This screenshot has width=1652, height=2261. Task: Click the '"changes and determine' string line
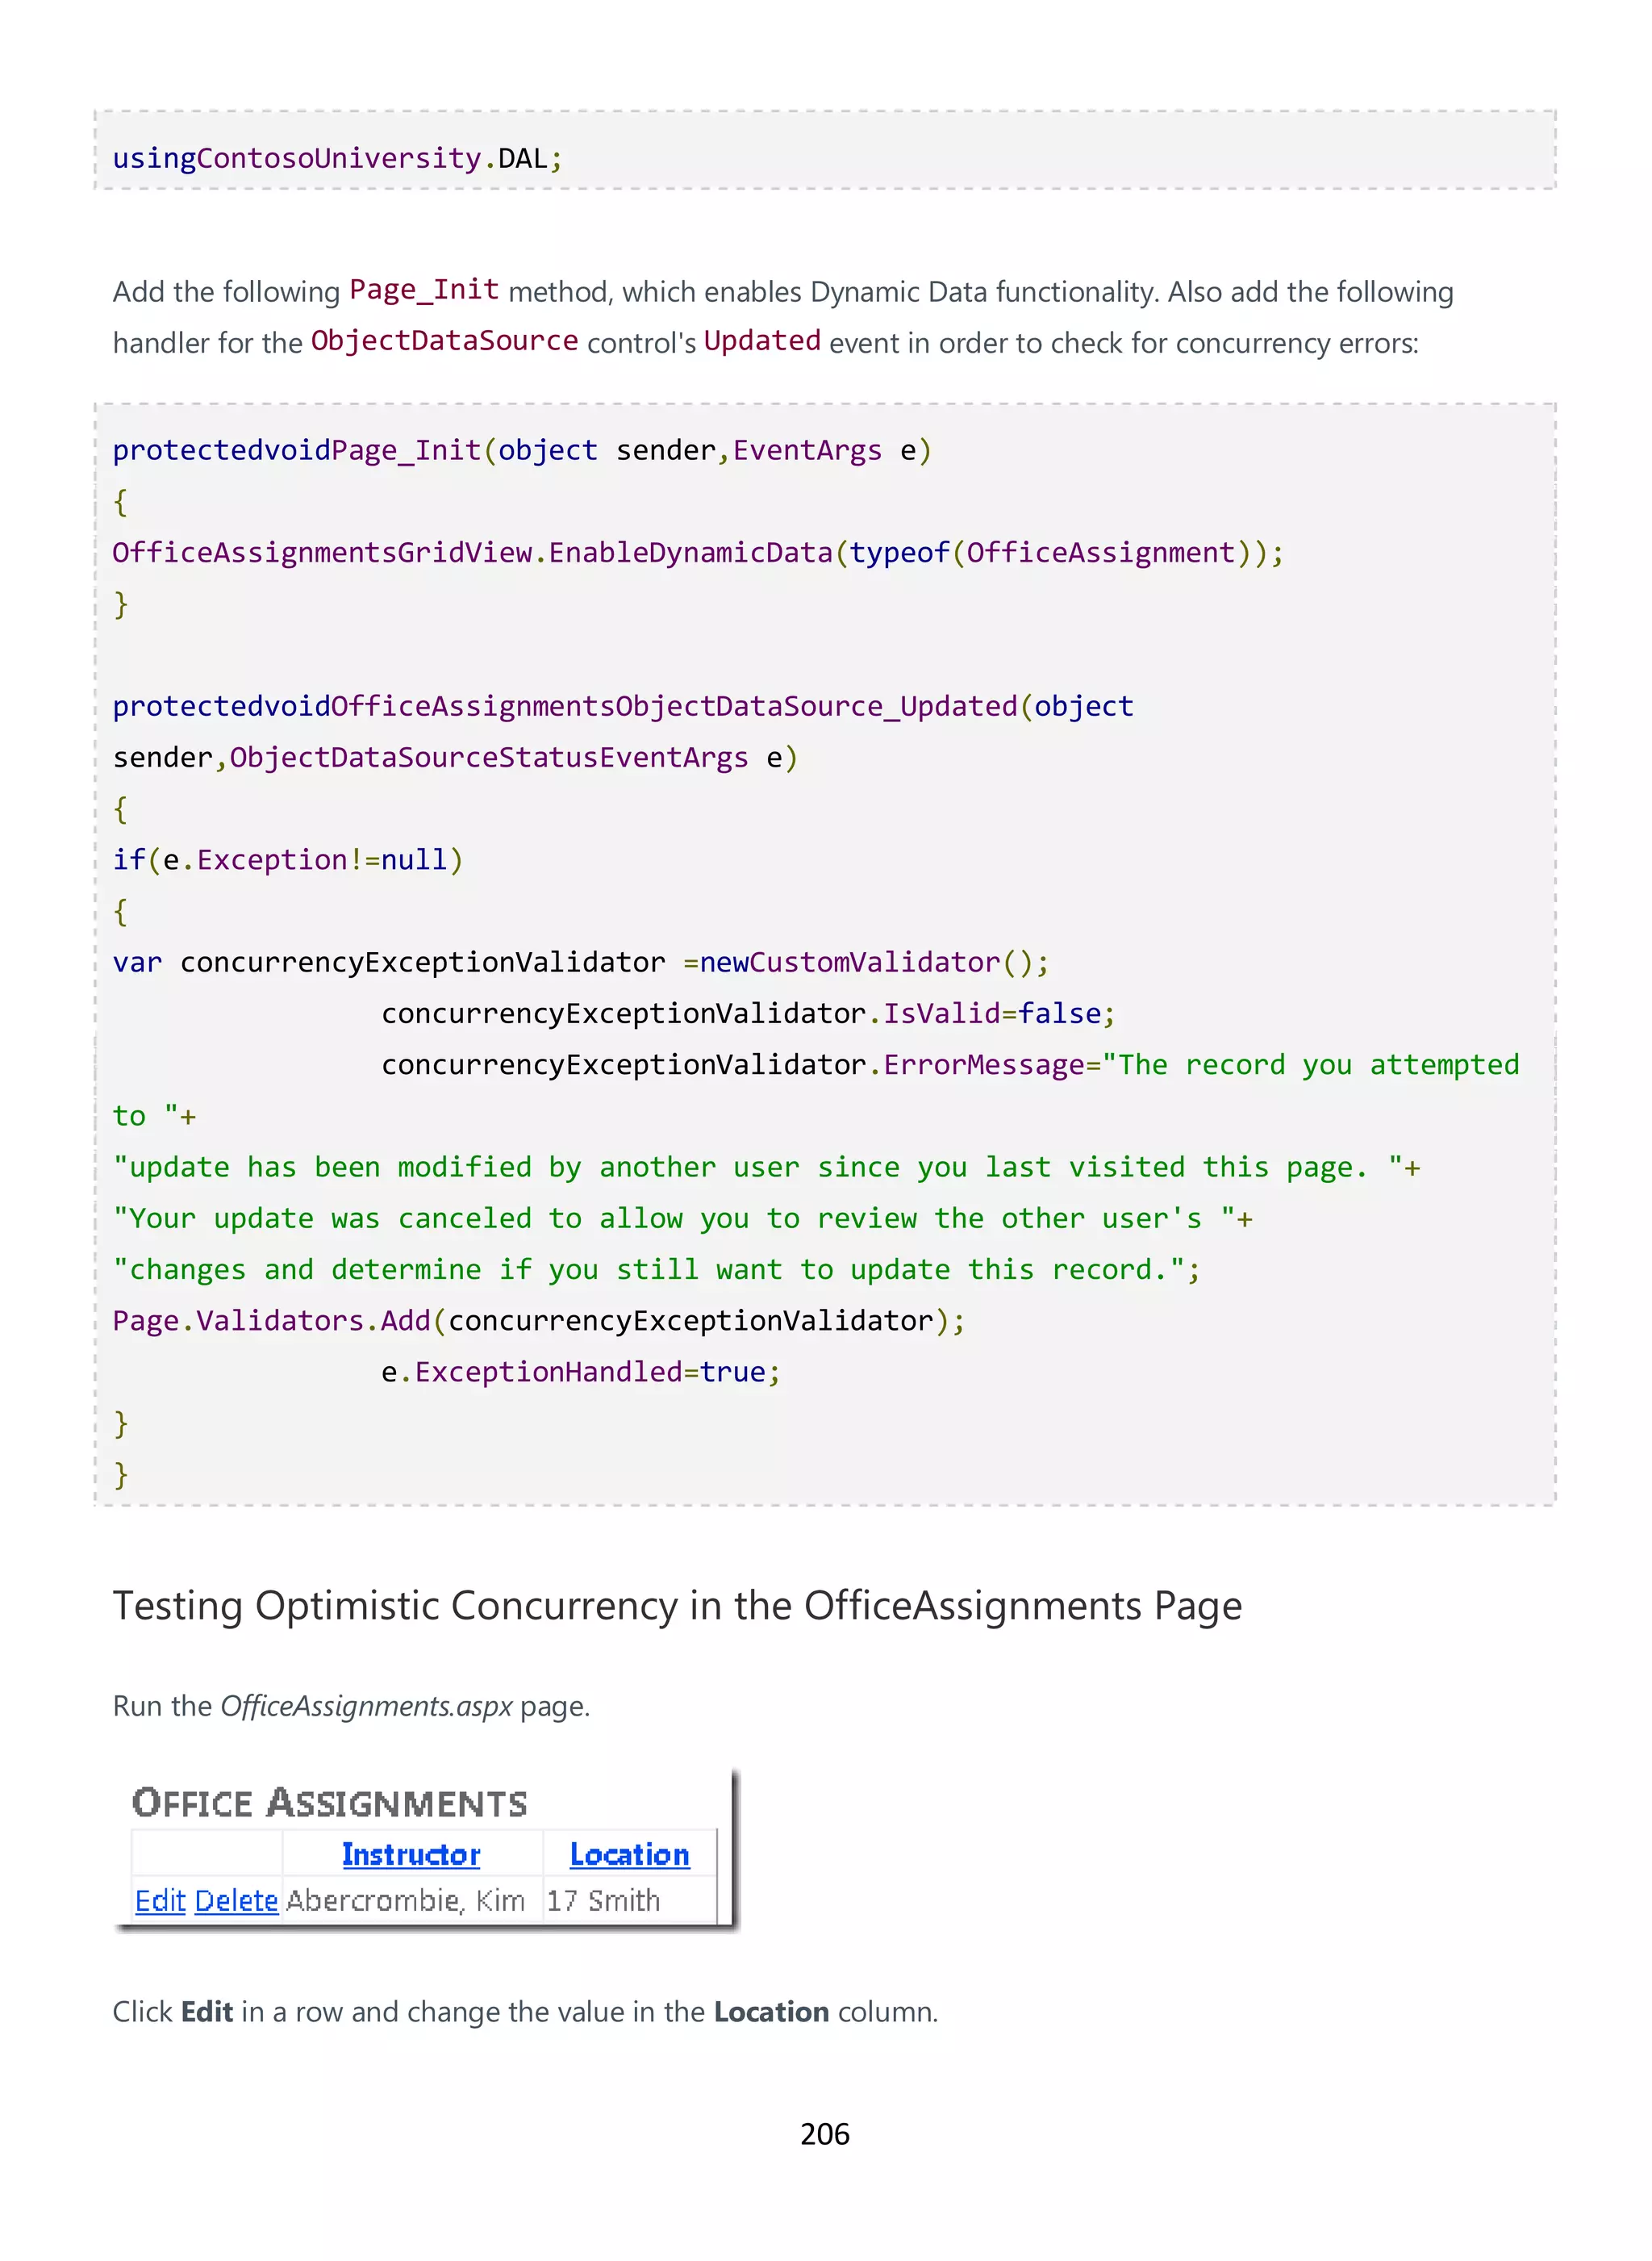656,1269
